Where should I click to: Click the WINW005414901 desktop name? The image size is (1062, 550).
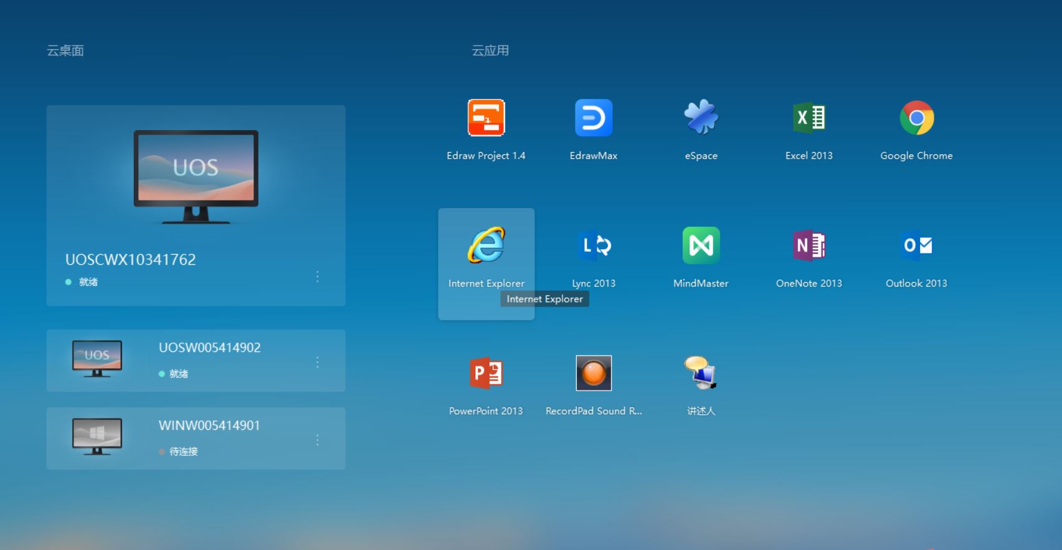[209, 425]
